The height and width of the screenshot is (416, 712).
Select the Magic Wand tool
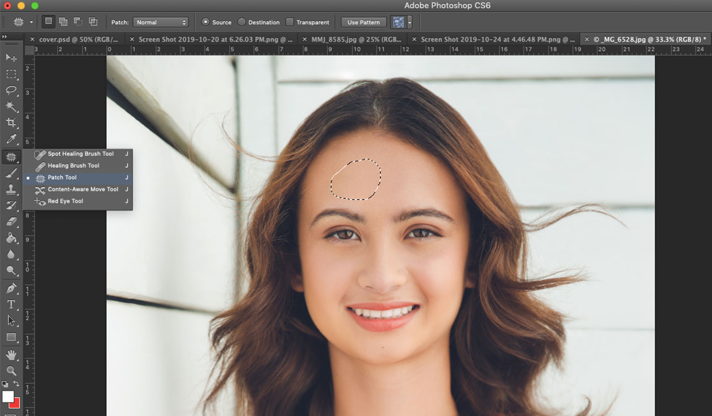point(11,106)
